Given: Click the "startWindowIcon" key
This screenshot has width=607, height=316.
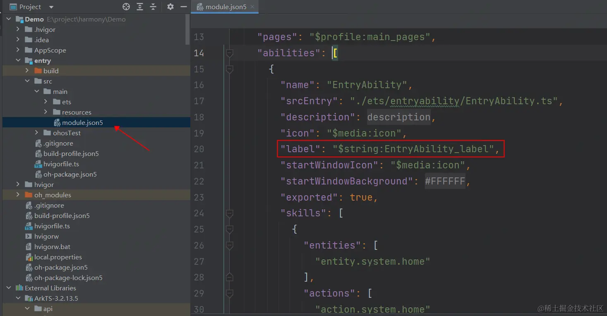Looking at the screenshot, I should click(x=333, y=165).
